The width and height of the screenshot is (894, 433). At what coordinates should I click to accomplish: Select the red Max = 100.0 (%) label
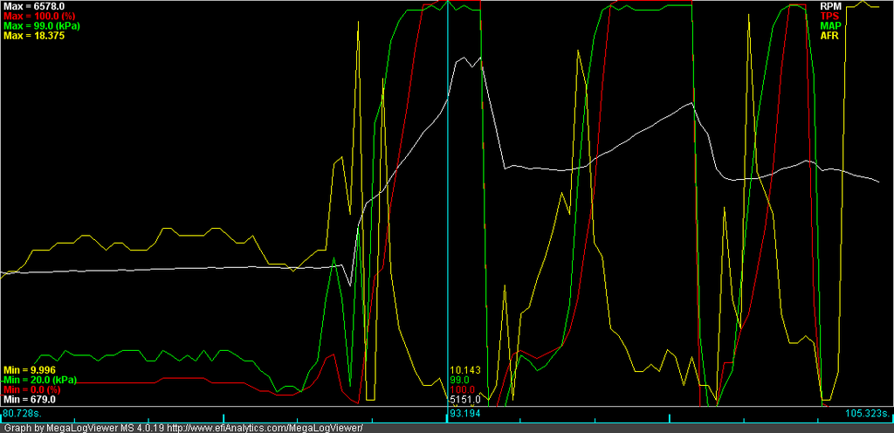(37, 16)
